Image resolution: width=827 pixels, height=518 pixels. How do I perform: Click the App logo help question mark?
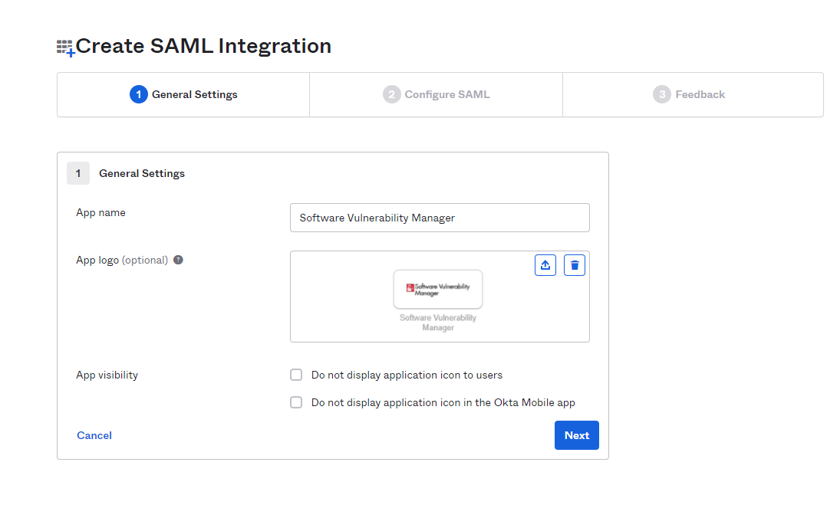click(178, 260)
